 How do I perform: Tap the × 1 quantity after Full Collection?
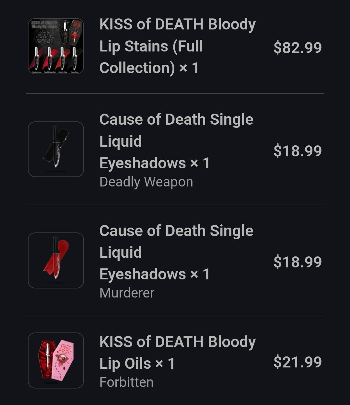189,68
